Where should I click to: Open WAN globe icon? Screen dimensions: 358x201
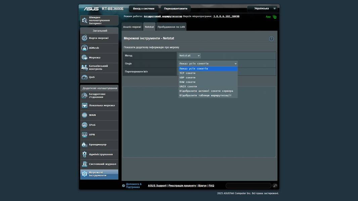point(85,115)
